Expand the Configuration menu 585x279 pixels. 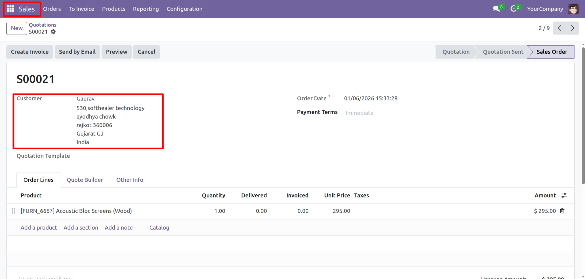point(184,9)
